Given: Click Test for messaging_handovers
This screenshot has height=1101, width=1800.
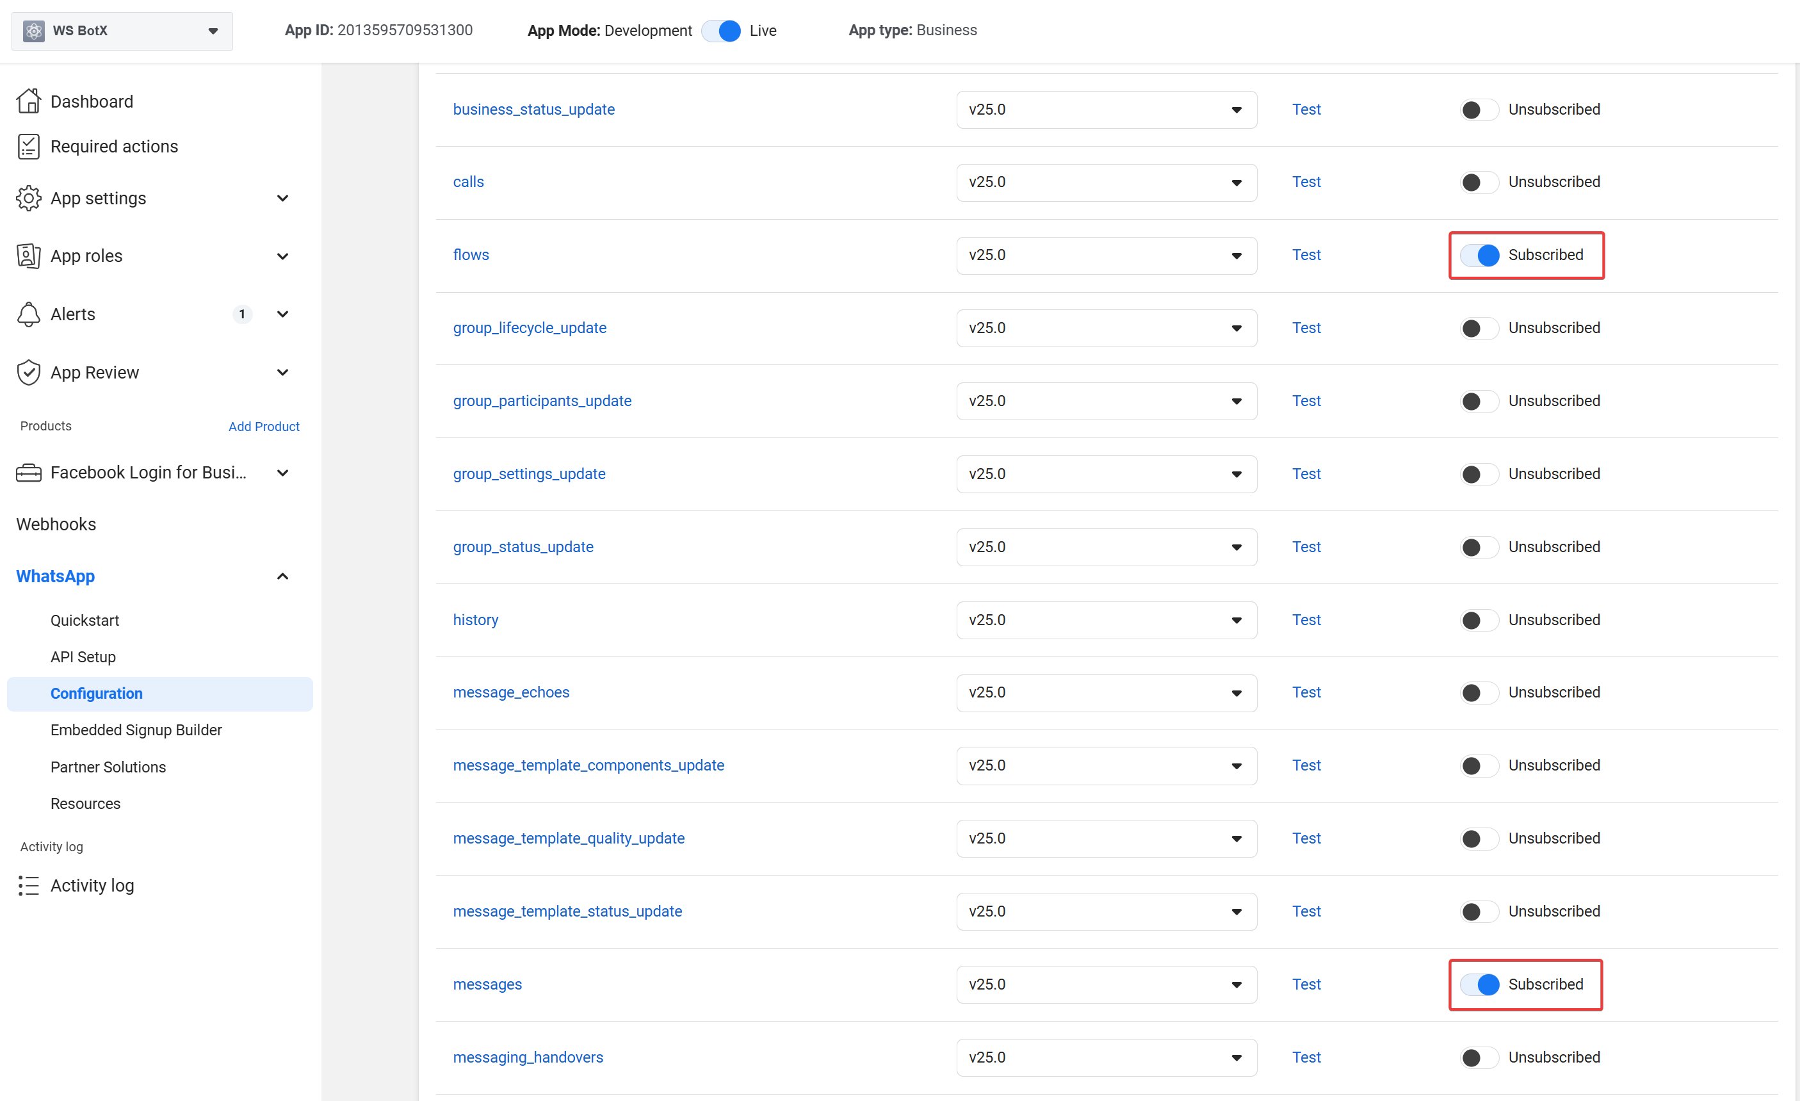Looking at the screenshot, I should [1306, 1057].
